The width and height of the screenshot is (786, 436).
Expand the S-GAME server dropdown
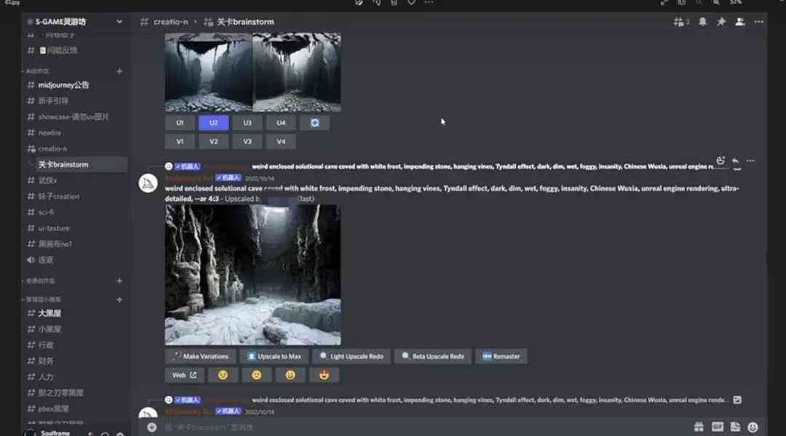click(119, 22)
